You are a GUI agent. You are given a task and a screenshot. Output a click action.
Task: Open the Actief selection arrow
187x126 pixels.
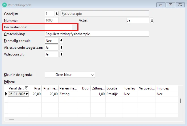coord(152,20)
